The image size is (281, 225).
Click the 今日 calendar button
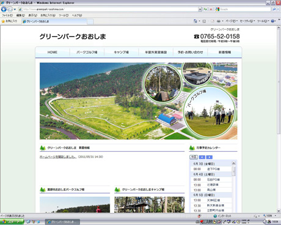point(194,157)
